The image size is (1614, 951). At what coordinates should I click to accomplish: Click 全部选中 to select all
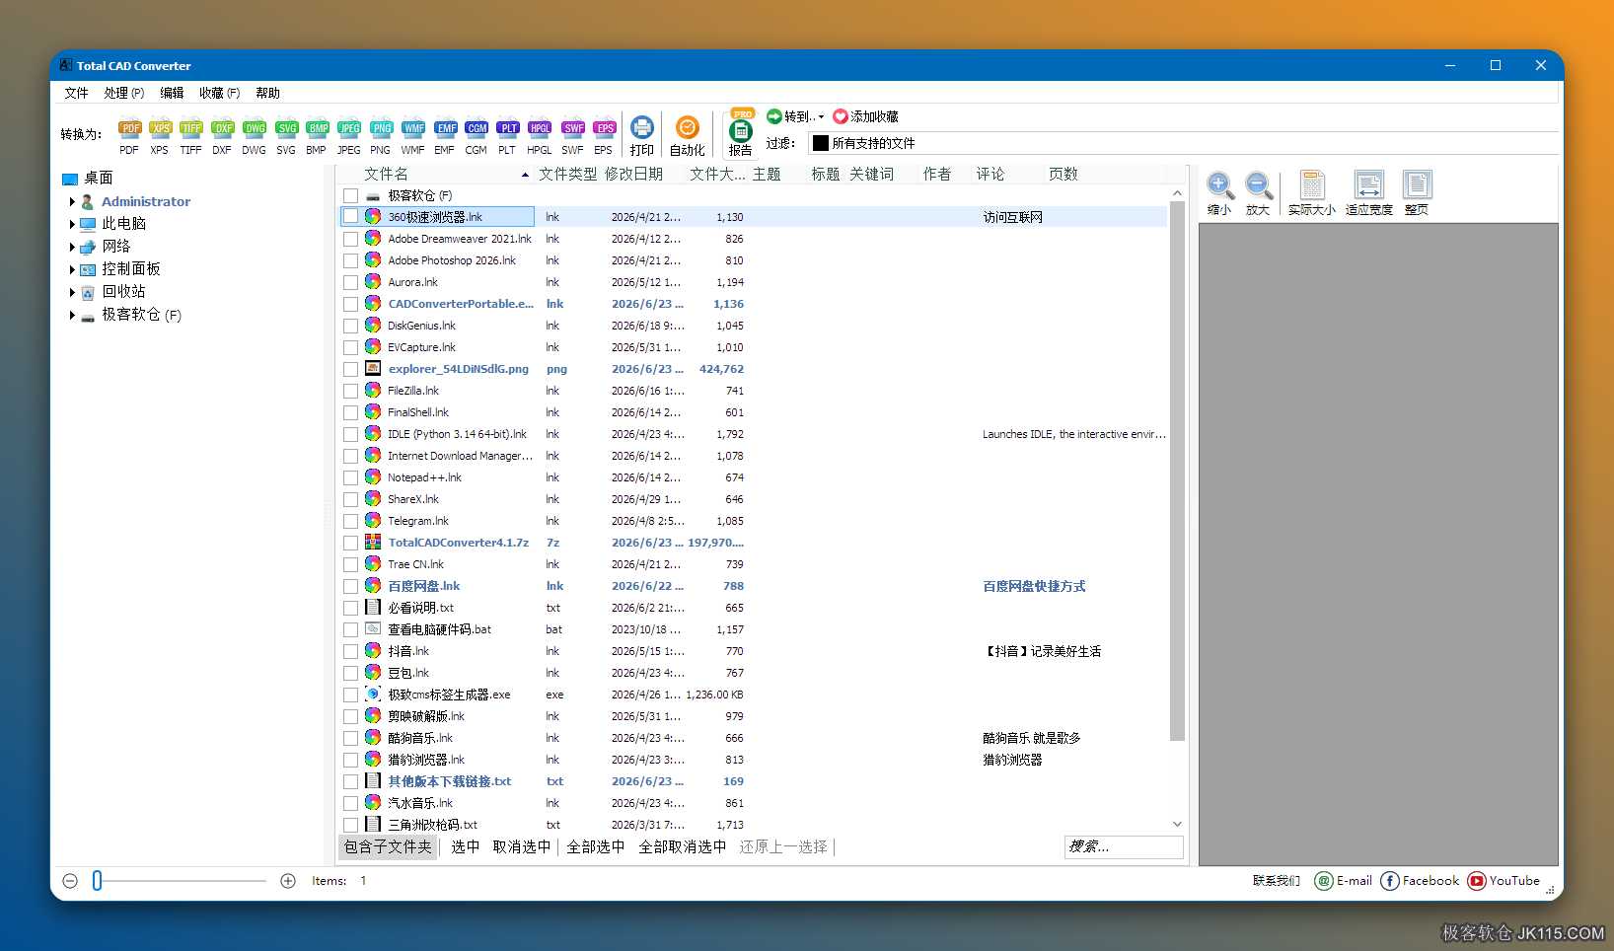click(x=595, y=846)
